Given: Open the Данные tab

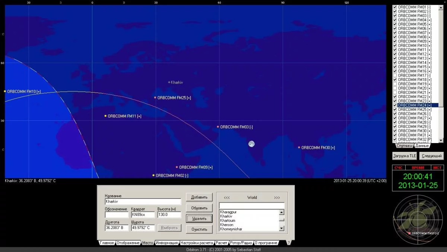Looking at the screenshot, I should coord(422,146).
